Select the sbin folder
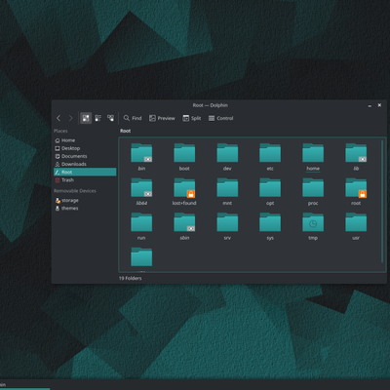This screenshot has width=390, height=390. coord(184,226)
